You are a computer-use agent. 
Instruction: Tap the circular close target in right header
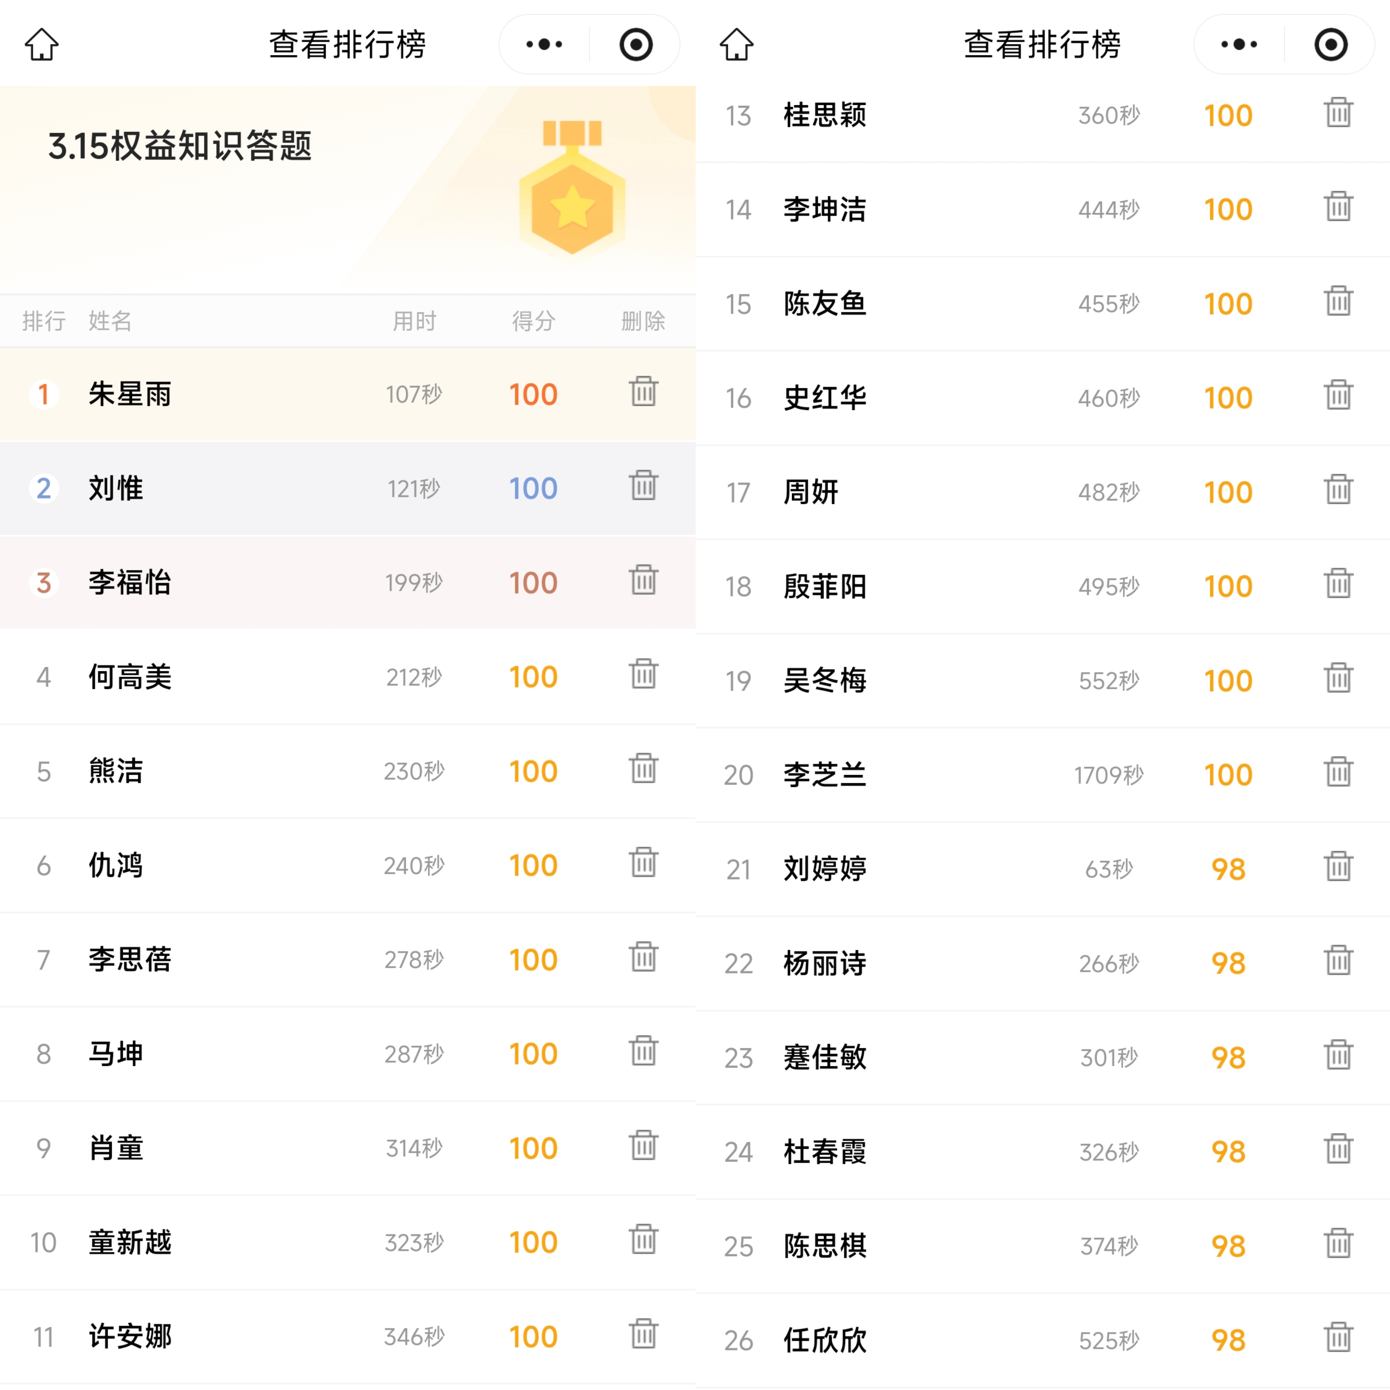[1331, 44]
